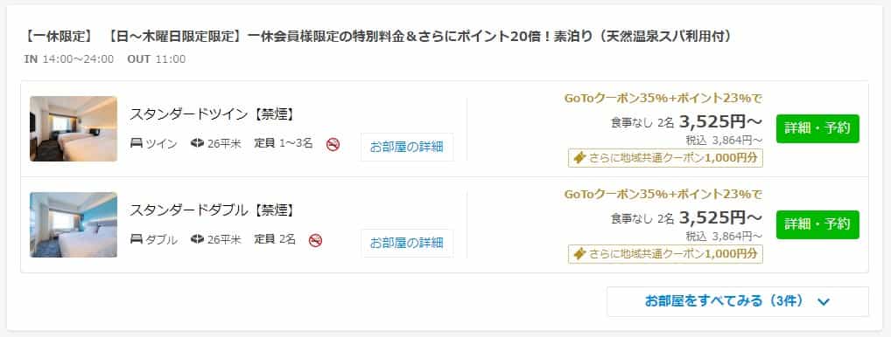Open お部屋の詳細 for Standard Double
The height and width of the screenshot is (337, 891).
407,243
